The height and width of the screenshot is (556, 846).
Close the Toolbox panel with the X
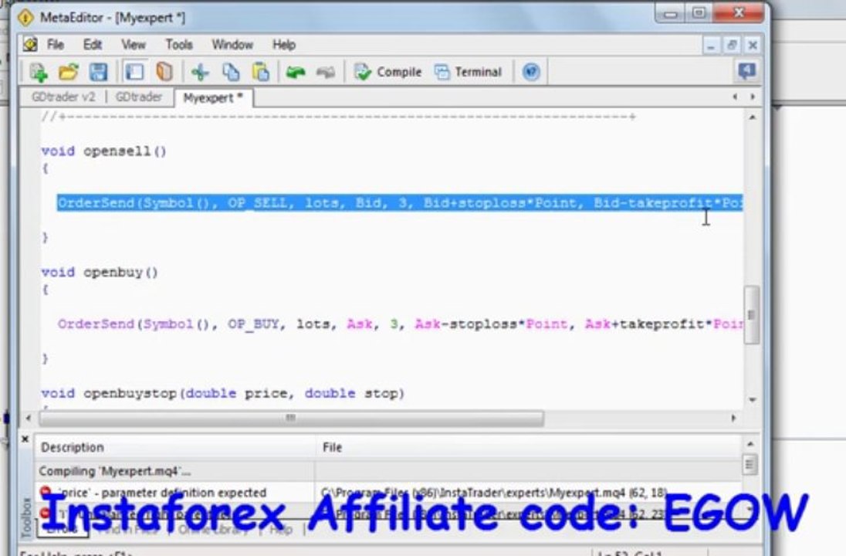[x=25, y=439]
